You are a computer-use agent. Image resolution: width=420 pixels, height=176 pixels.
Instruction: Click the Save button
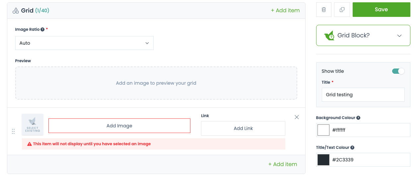[381, 10]
